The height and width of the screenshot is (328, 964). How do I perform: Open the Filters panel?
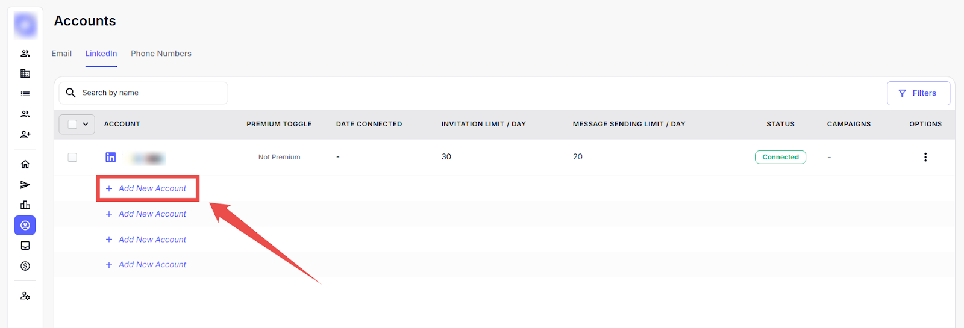pyautogui.click(x=918, y=93)
